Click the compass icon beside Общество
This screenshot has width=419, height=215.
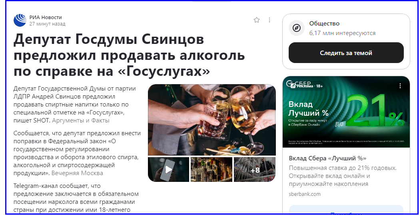(297, 28)
